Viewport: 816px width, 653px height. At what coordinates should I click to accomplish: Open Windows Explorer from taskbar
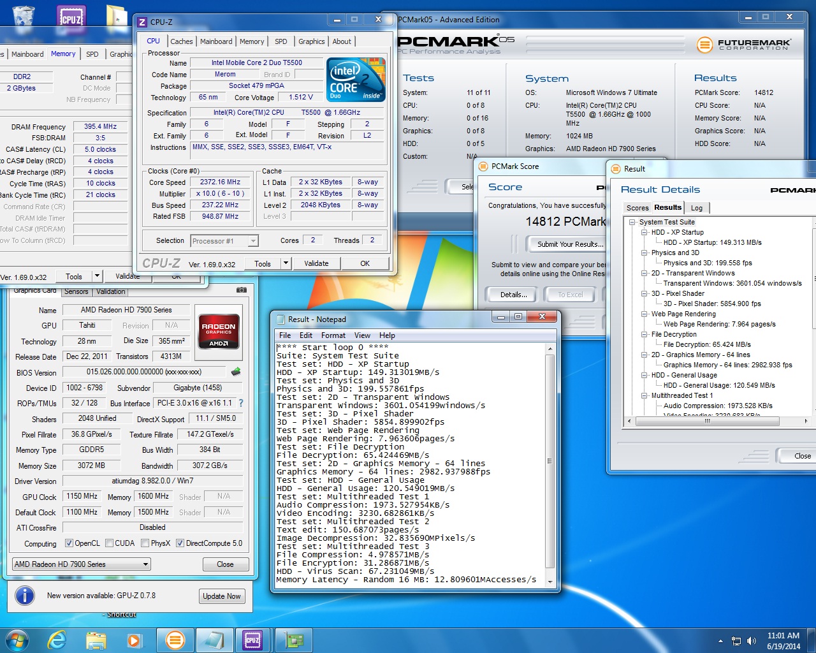(x=96, y=640)
